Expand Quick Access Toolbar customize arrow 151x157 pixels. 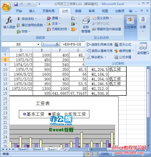[40, 4]
